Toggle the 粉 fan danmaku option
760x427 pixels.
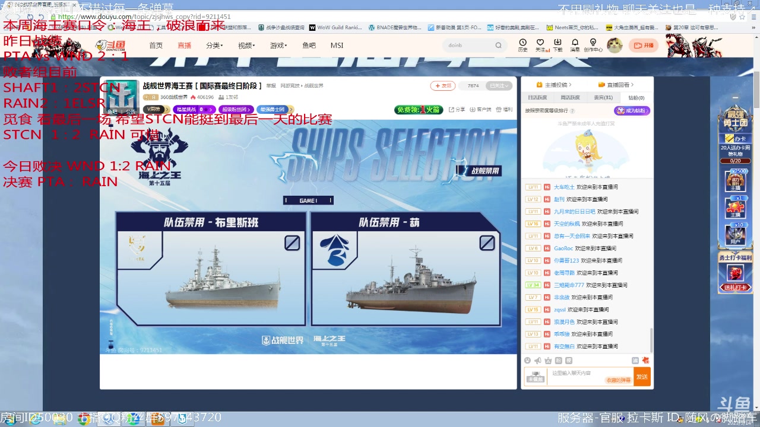point(559,361)
